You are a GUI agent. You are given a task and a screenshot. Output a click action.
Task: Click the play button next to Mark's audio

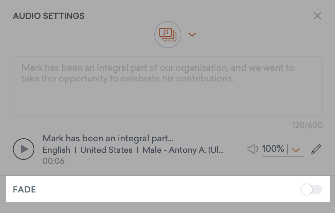click(x=23, y=149)
